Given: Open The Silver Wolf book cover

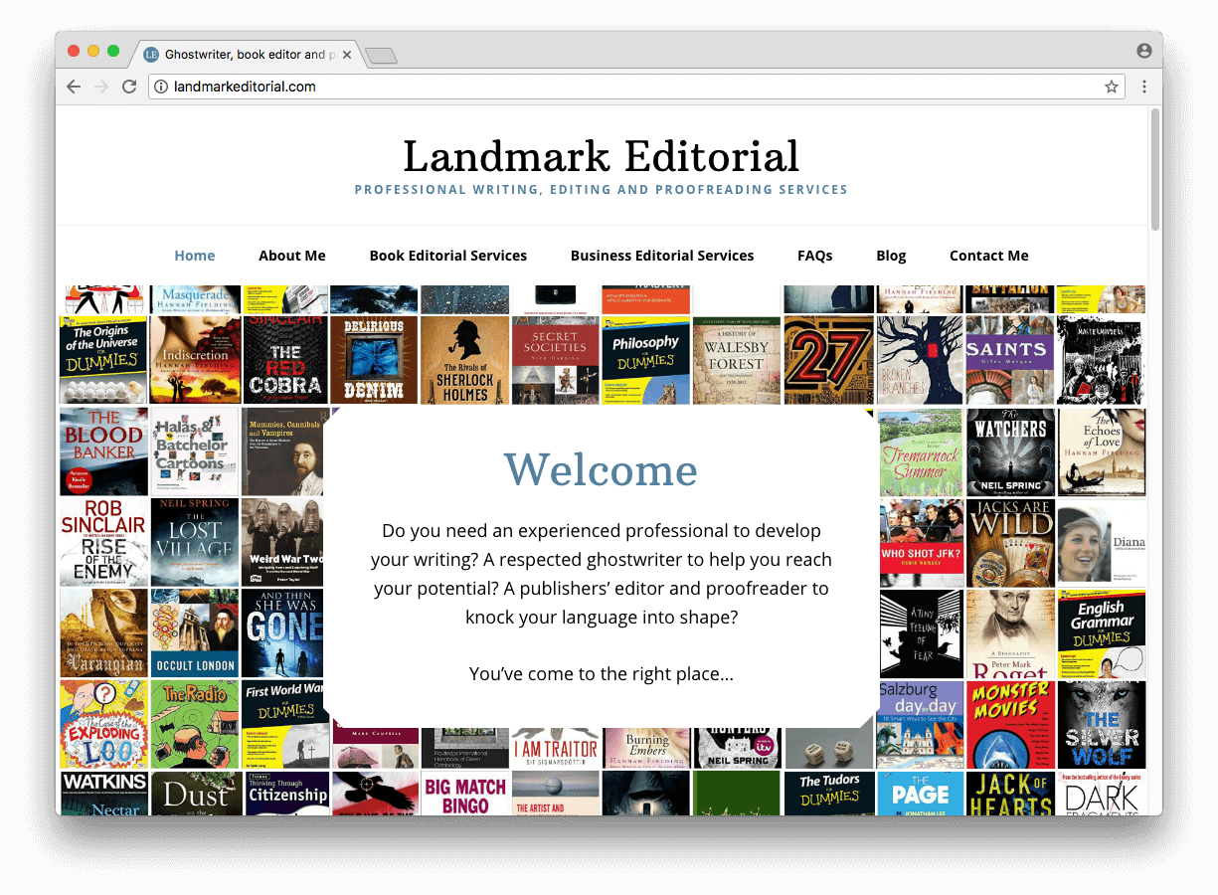Looking at the screenshot, I should coord(1102,725).
